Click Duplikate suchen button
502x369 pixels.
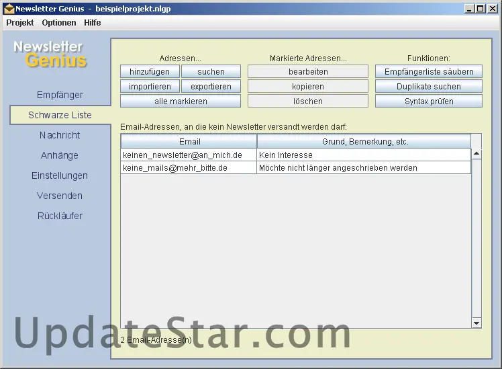tap(429, 86)
